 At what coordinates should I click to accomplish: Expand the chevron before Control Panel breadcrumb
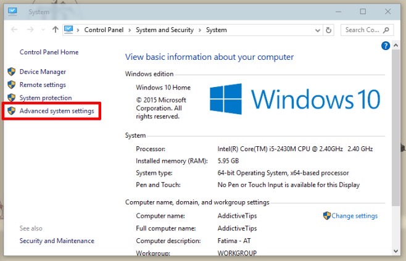pyautogui.click(x=78, y=30)
